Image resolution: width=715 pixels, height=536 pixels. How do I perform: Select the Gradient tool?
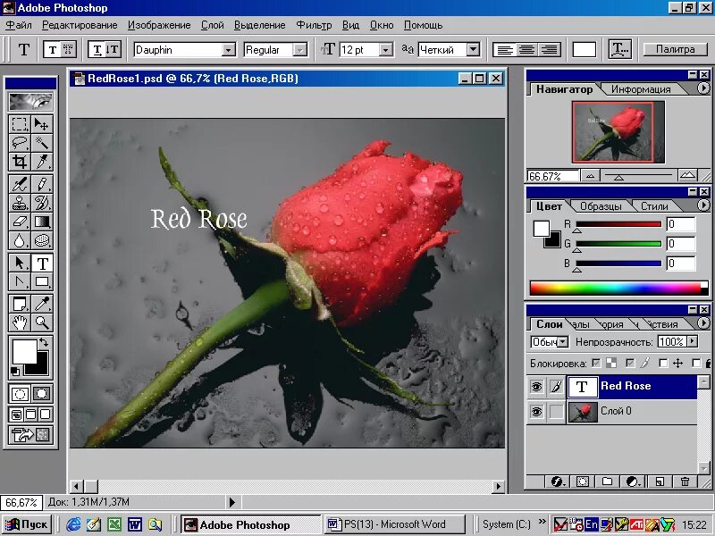point(42,222)
